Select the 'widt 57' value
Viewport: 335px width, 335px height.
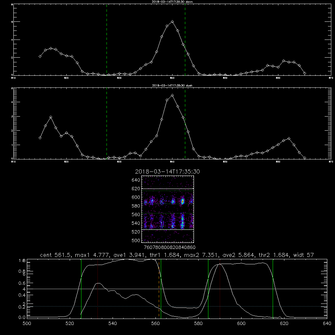click(x=304, y=255)
